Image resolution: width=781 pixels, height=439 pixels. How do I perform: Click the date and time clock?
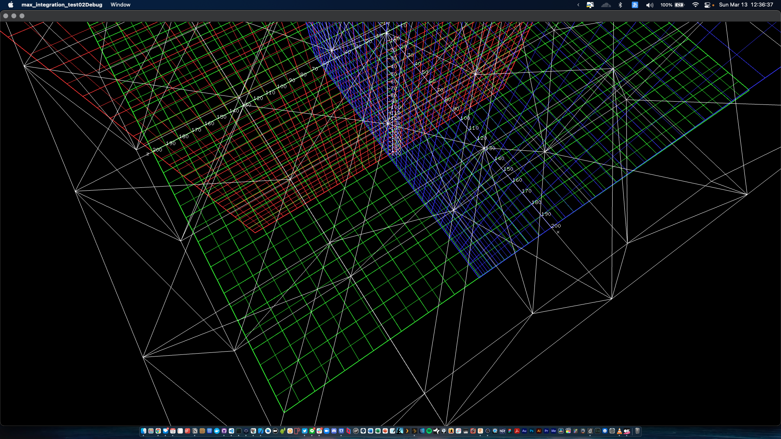pyautogui.click(x=746, y=5)
